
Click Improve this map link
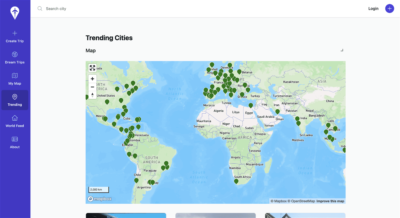pos(330,201)
